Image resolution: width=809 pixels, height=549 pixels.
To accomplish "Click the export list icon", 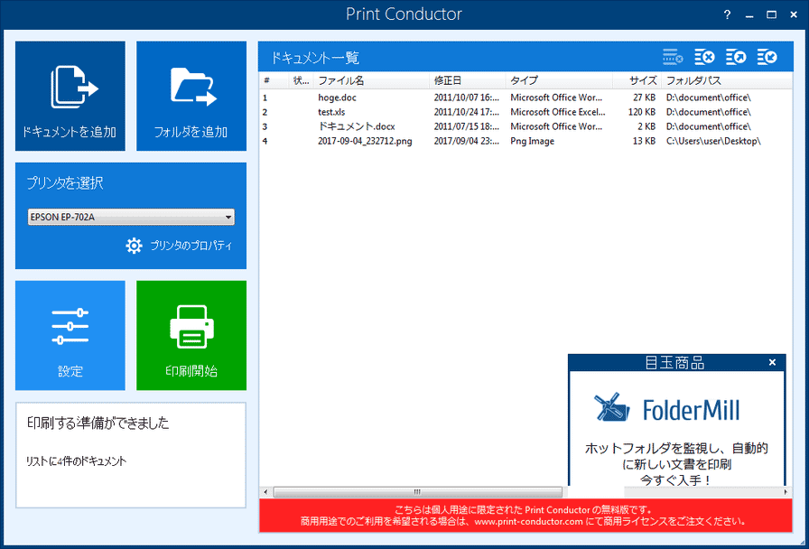I will coord(736,57).
